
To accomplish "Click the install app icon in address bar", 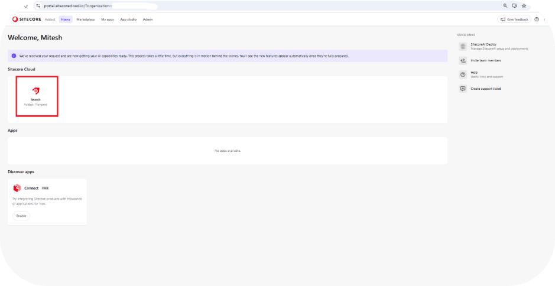I will pyautogui.click(x=514, y=5).
